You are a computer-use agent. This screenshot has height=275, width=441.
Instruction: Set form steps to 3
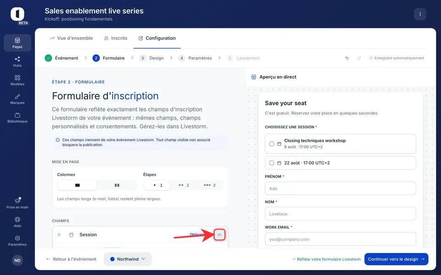pyautogui.click(x=210, y=185)
